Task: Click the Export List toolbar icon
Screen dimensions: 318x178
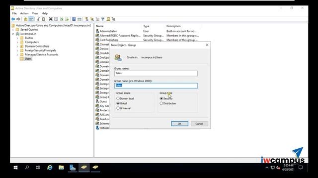Action: 67,19
